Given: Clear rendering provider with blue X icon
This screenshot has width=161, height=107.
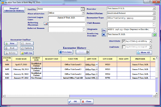Looking at the screenshot, I should (104, 35).
